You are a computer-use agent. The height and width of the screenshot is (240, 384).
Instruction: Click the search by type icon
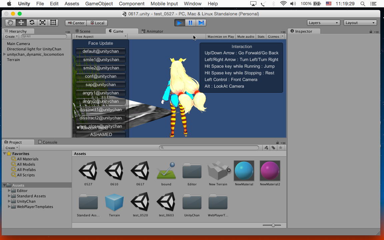pos(266,148)
